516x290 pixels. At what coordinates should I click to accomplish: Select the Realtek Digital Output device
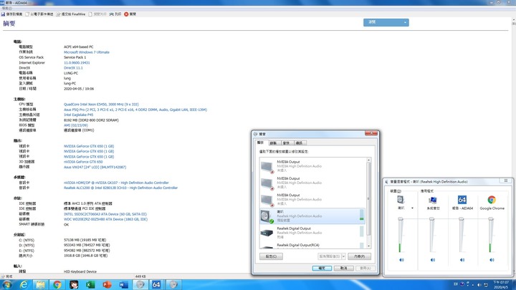click(312, 233)
